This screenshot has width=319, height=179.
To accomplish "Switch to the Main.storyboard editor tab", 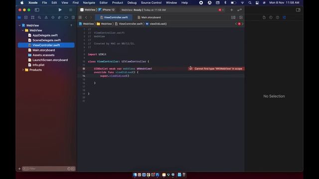I will pyautogui.click(x=149, y=17).
